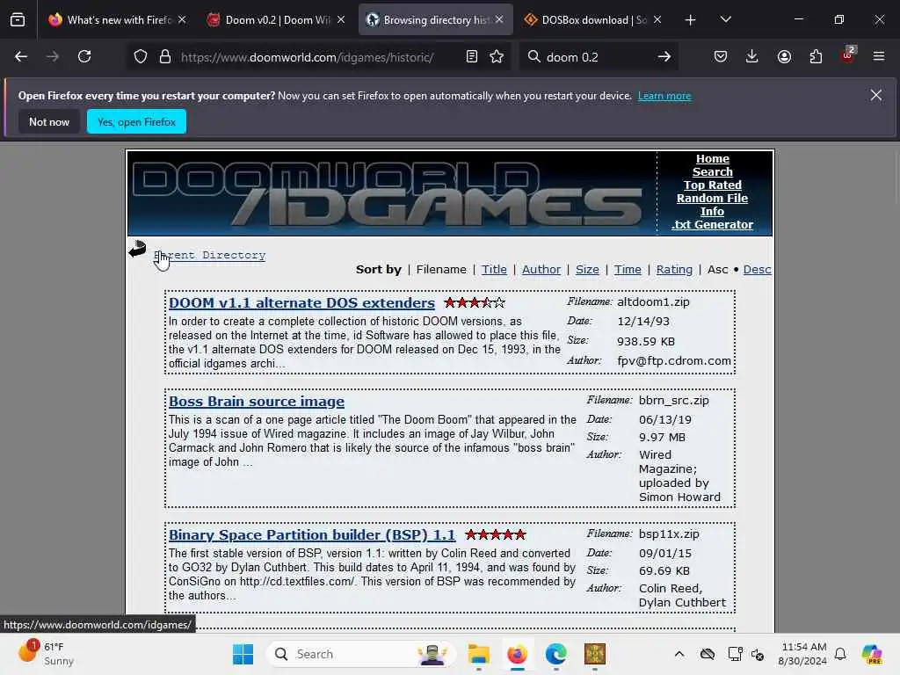The width and height of the screenshot is (900, 675).
Task: Click the bbrn_src.zip filename text
Action: 674,401
